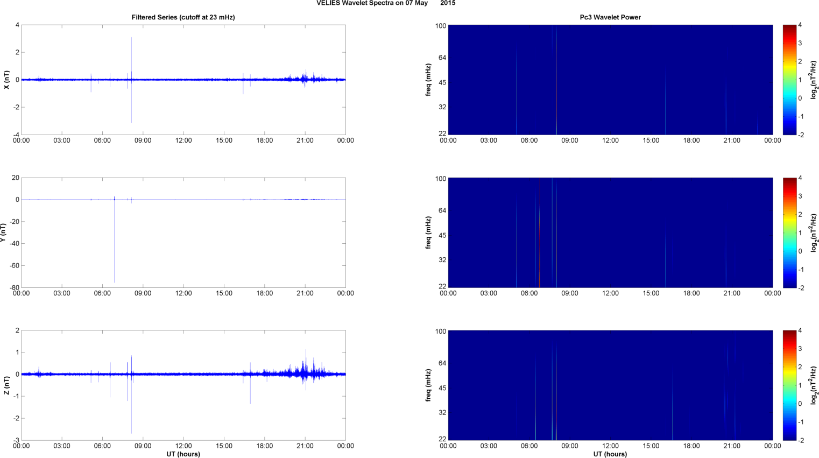Click the 21:00 activity burst in Z series
The width and height of the screenshot is (819, 458).
306,370
